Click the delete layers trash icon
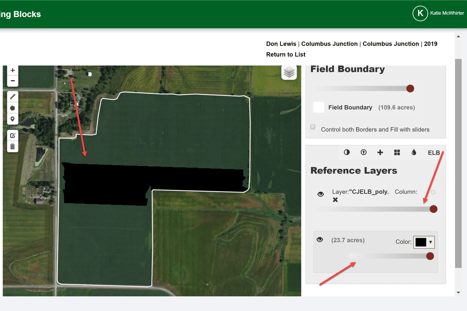The width and height of the screenshot is (467, 311). (x=13, y=147)
